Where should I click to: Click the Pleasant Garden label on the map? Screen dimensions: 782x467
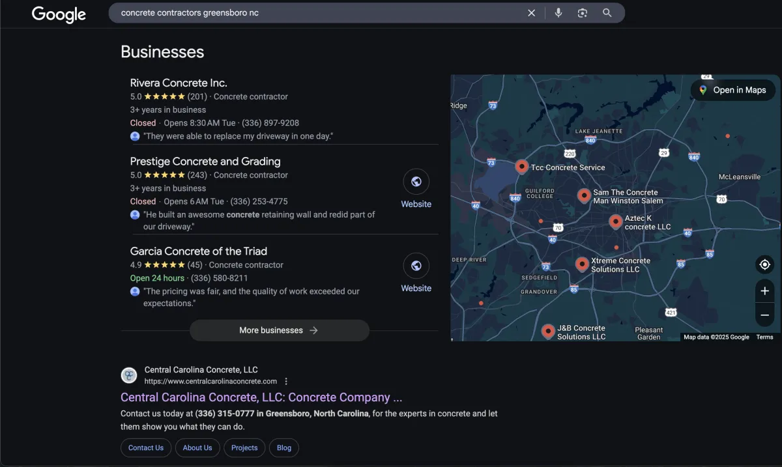pos(649,333)
